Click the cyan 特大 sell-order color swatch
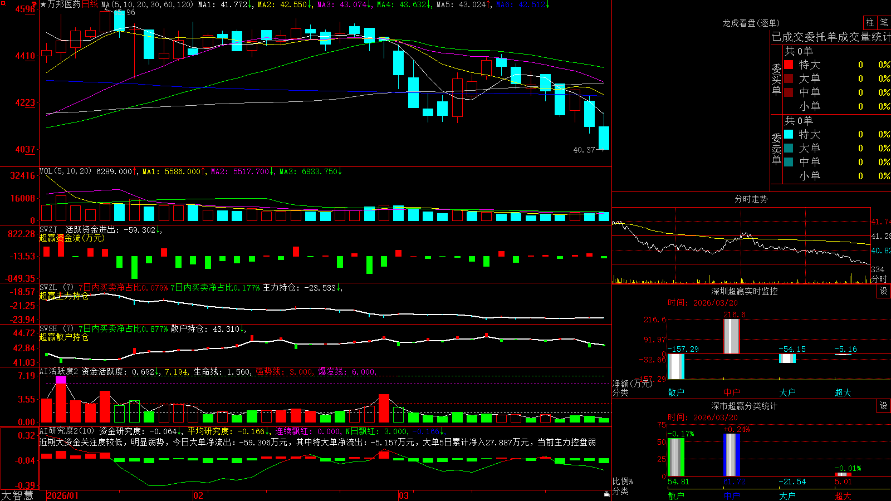The height and width of the screenshot is (501, 891). (x=789, y=134)
